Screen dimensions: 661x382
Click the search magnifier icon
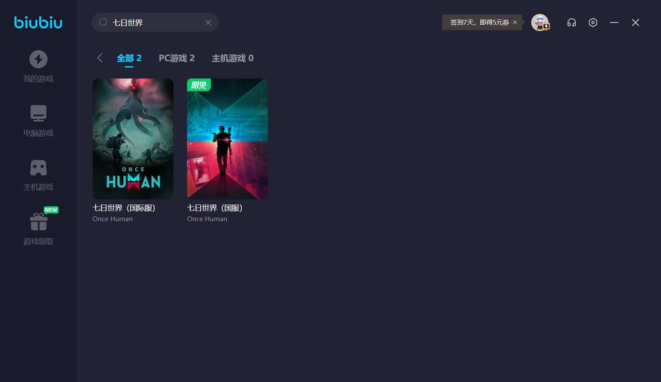[103, 22]
